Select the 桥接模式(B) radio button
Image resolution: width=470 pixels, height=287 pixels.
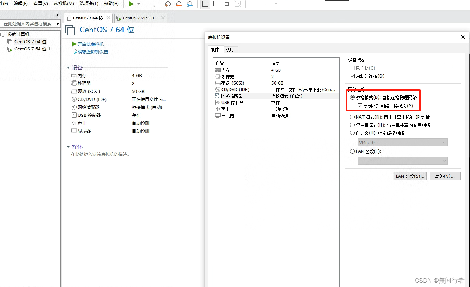(x=353, y=97)
